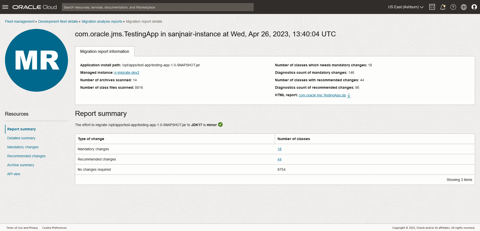Open Cookie Preferences in the footer
This screenshot has width=480, height=231.
54,228
